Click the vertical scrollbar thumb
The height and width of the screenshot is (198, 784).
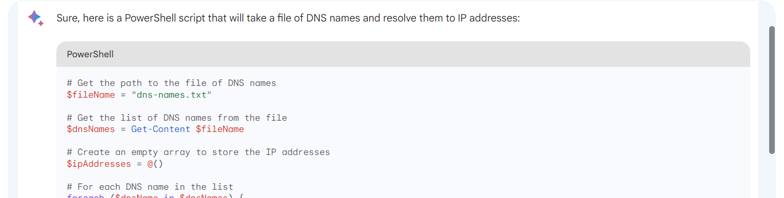(772, 90)
